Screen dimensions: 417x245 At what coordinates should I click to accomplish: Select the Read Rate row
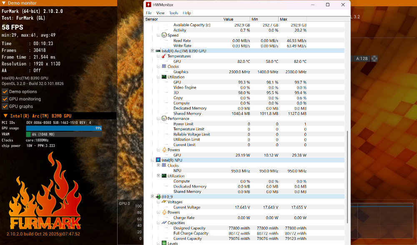point(244,40)
